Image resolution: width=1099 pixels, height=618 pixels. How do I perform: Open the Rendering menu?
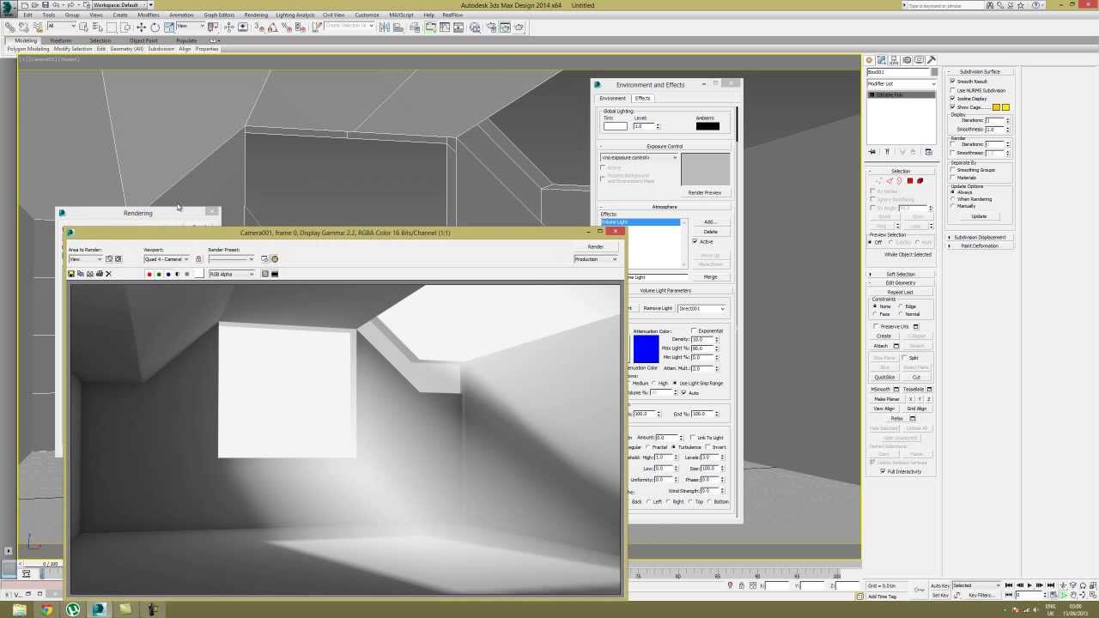point(256,15)
